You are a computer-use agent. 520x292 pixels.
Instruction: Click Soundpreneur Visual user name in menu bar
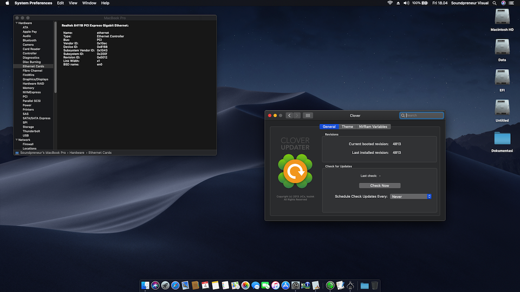tap(470, 3)
